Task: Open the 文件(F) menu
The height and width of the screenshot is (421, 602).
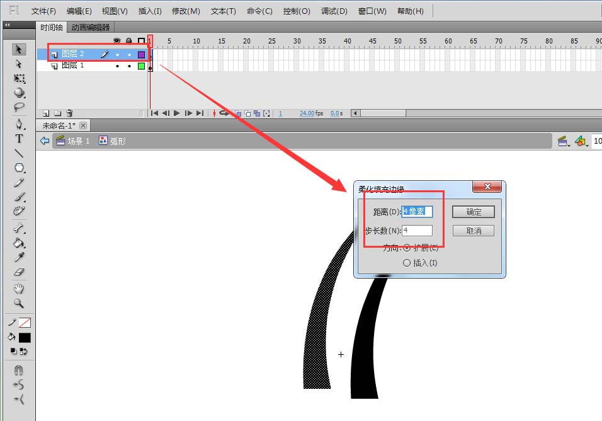Action: 43,11
